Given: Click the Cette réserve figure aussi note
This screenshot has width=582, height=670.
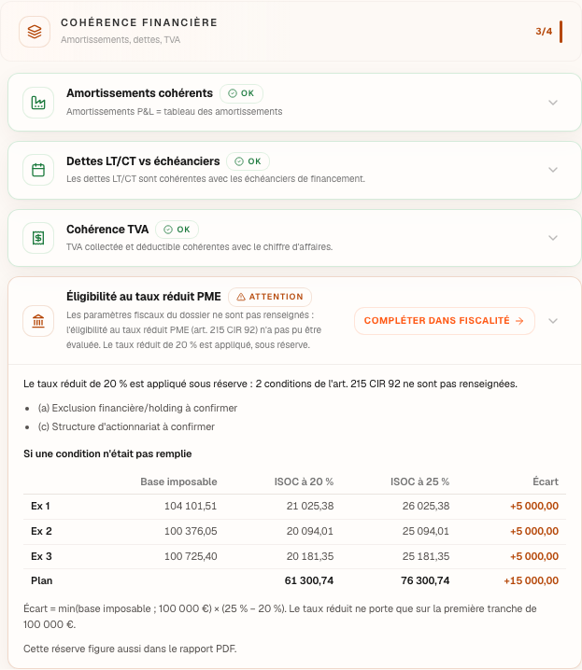Looking at the screenshot, I should (x=130, y=649).
